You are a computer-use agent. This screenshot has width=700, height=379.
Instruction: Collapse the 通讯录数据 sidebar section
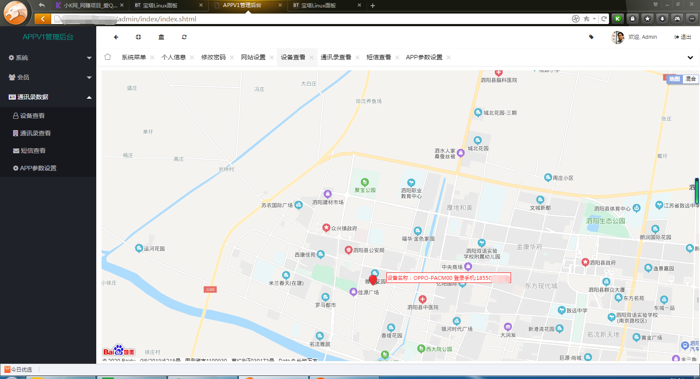(48, 97)
